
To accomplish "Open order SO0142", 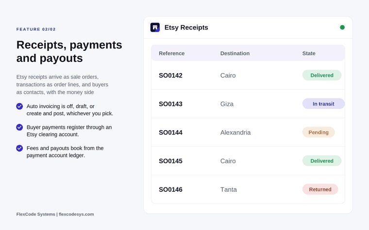I will click(x=170, y=76).
